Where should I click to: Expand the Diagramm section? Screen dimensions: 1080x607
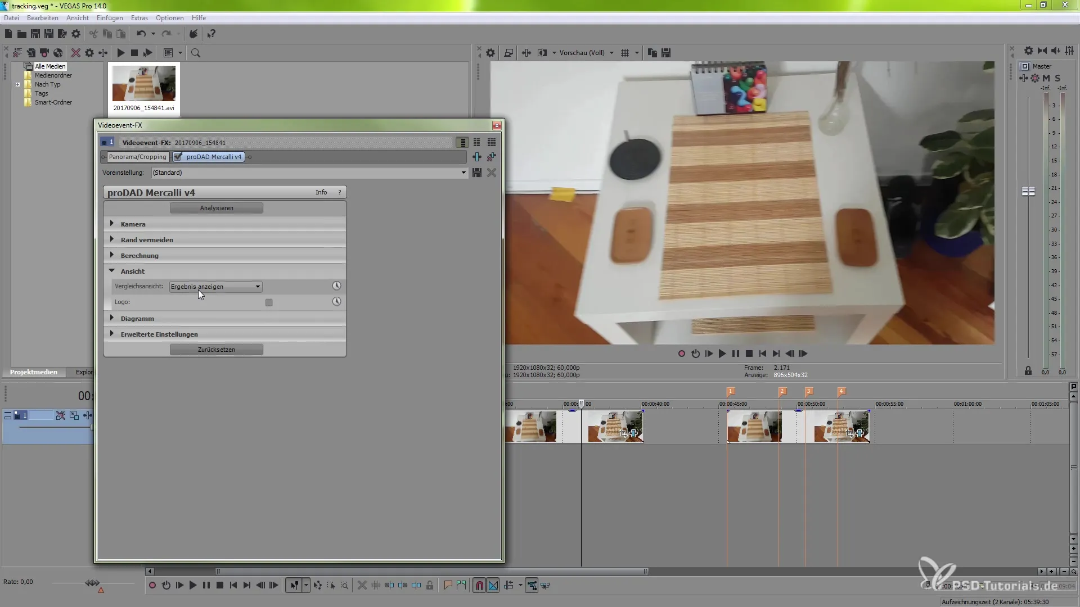click(x=111, y=318)
